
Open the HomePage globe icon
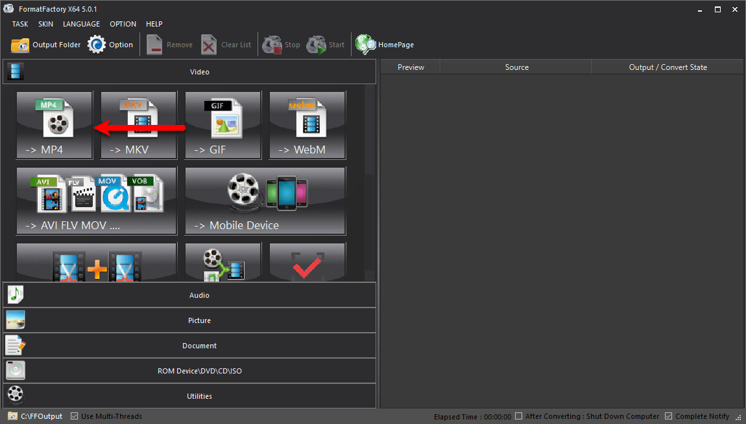tap(365, 45)
